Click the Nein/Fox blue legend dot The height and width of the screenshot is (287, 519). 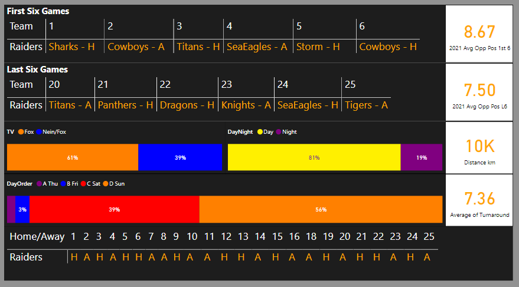pos(39,132)
